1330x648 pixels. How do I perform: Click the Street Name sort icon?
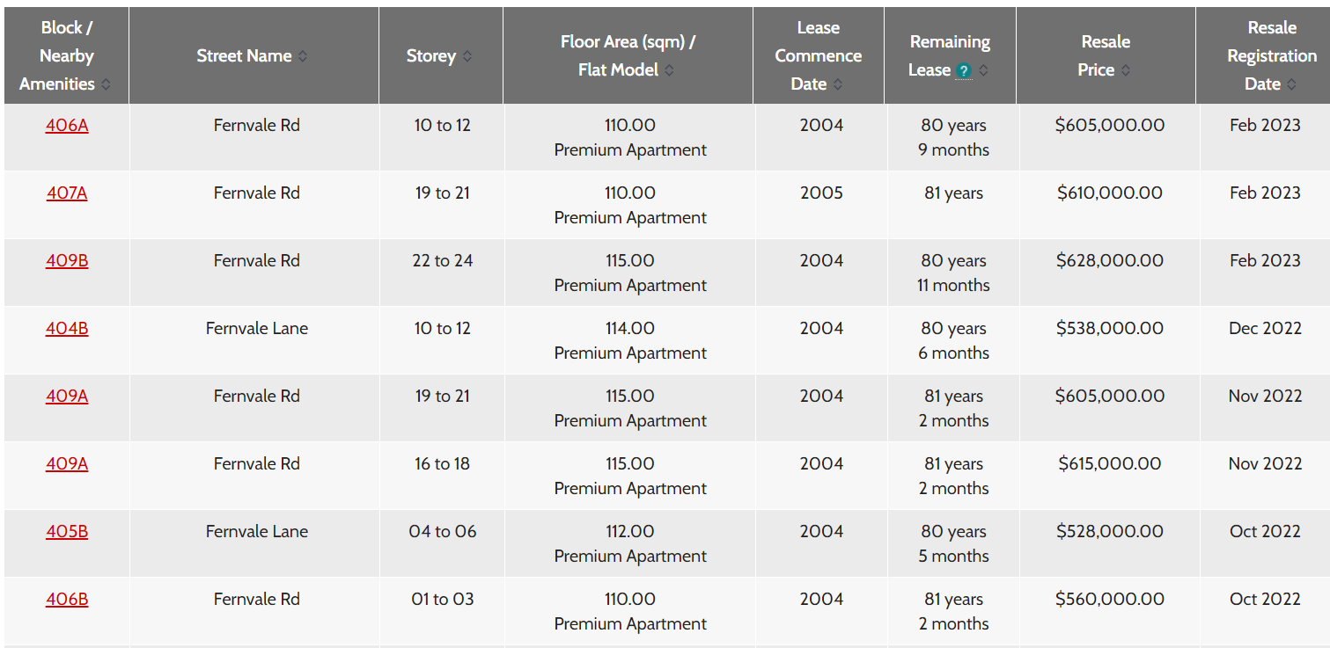pos(303,56)
